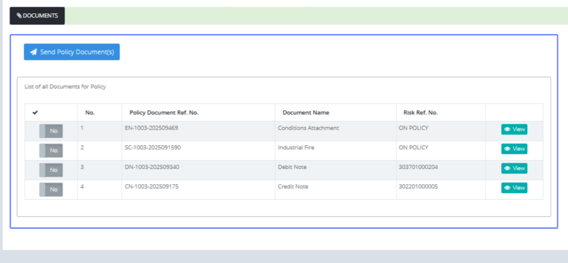568x263 pixels.
Task: Click the paper plane icon on Send Policy Document(s)
Action: click(x=34, y=52)
